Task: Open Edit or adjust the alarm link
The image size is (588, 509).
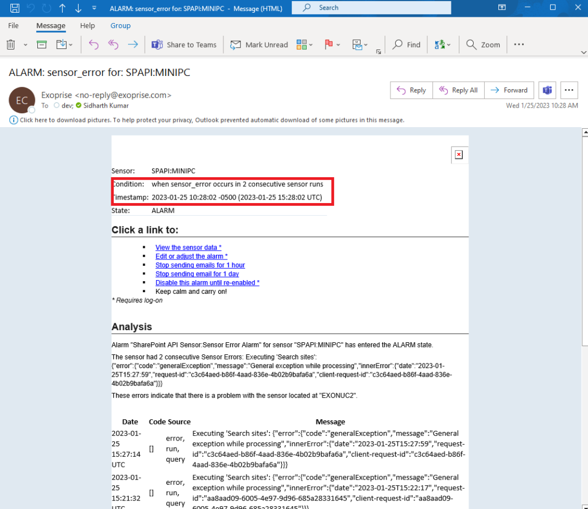Action: coord(191,256)
